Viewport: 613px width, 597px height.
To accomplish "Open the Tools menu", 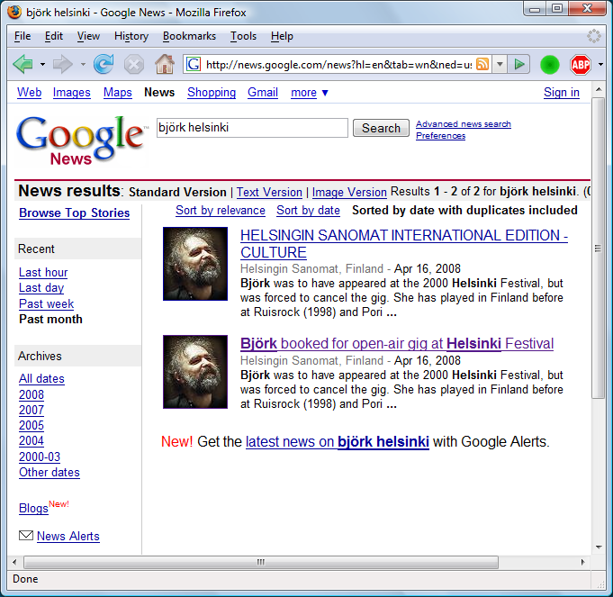I will (243, 36).
